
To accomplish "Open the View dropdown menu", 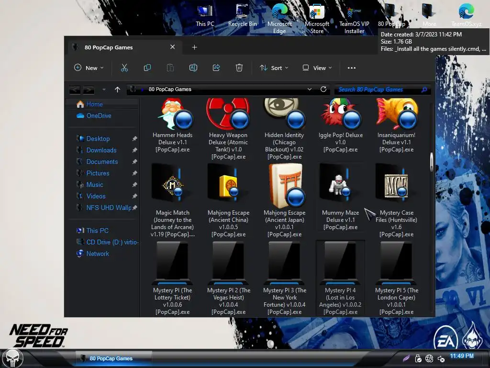I will 317,68.
